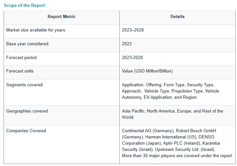Select the 'Report Metric' column header

coord(61,17)
